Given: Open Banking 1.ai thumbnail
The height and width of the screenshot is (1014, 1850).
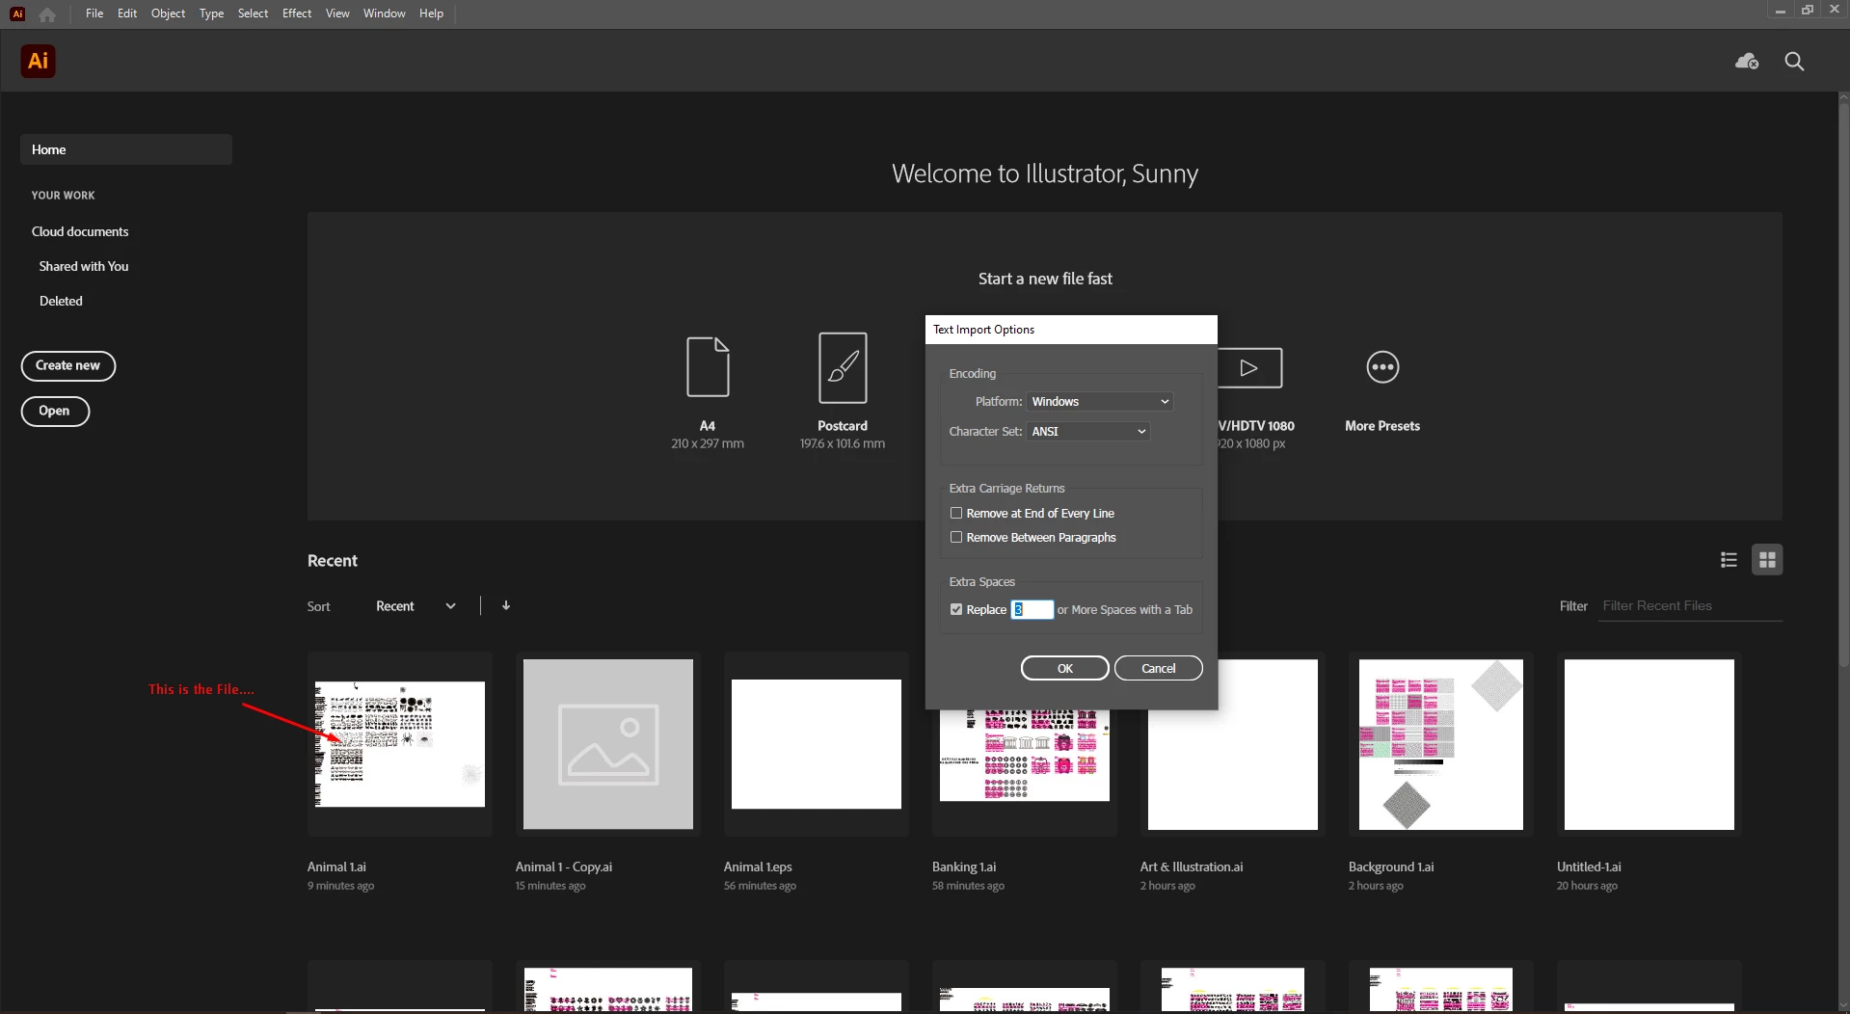Looking at the screenshot, I should [1025, 756].
